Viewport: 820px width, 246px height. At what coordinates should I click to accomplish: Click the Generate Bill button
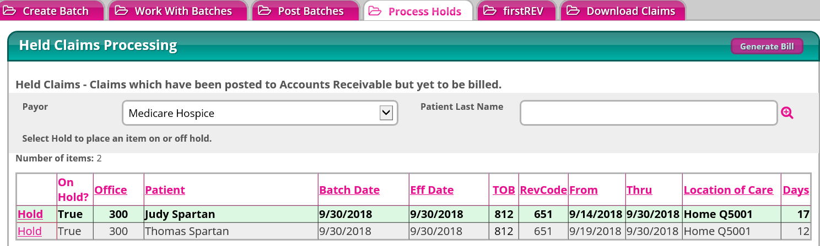pos(767,47)
